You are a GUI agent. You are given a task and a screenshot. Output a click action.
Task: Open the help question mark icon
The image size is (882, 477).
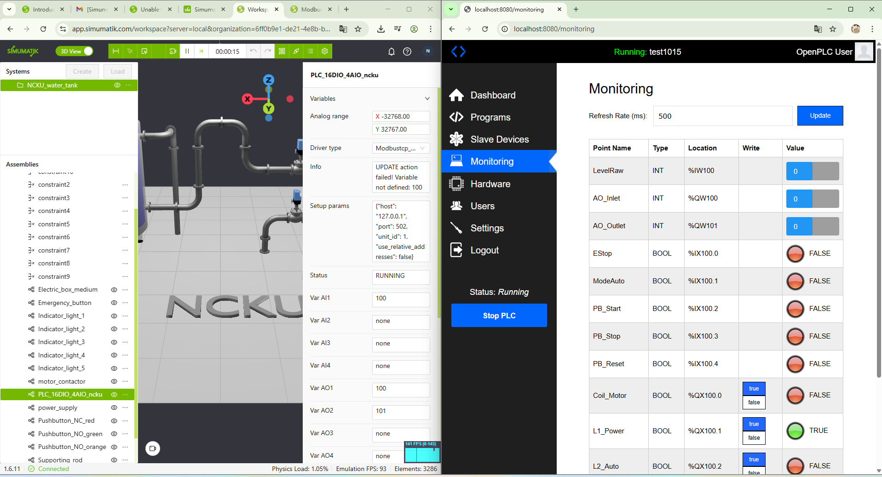(407, 52)
